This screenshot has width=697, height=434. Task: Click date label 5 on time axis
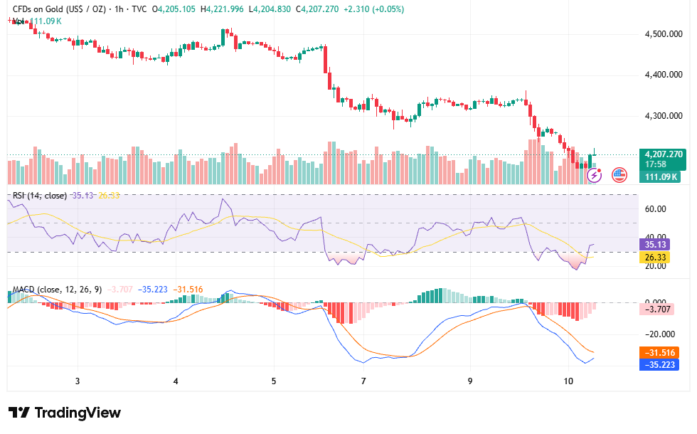(x=274, y=381)
